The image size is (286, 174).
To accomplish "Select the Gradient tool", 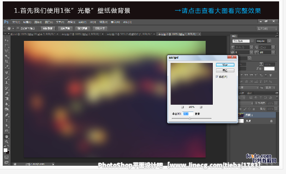I will pos(6,99).
